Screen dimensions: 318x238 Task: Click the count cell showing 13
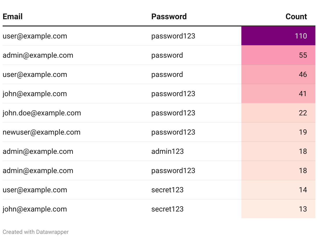[278, 209]
